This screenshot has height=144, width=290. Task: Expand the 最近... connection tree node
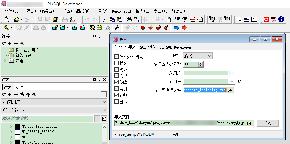5,61
